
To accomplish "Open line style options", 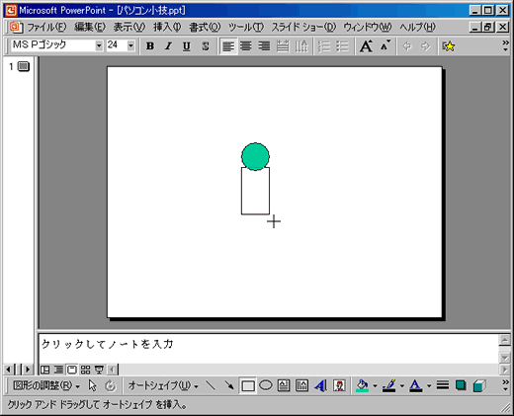I will pos(443,385).
